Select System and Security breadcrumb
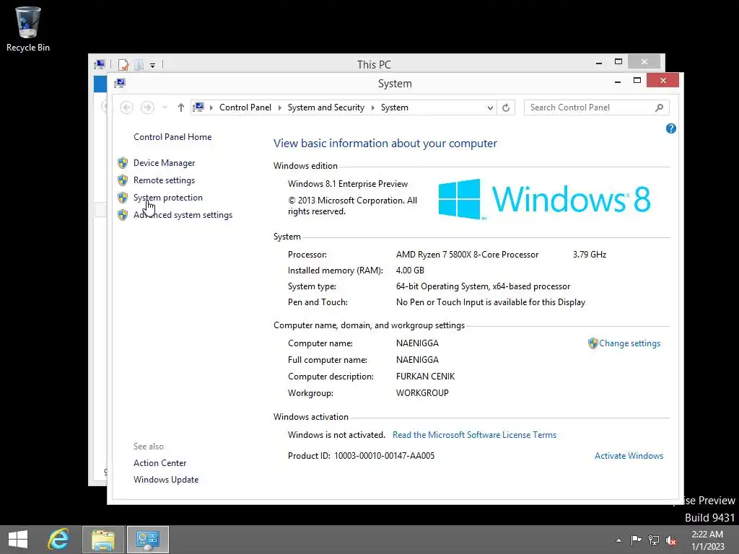 click(x=326, y=107)
